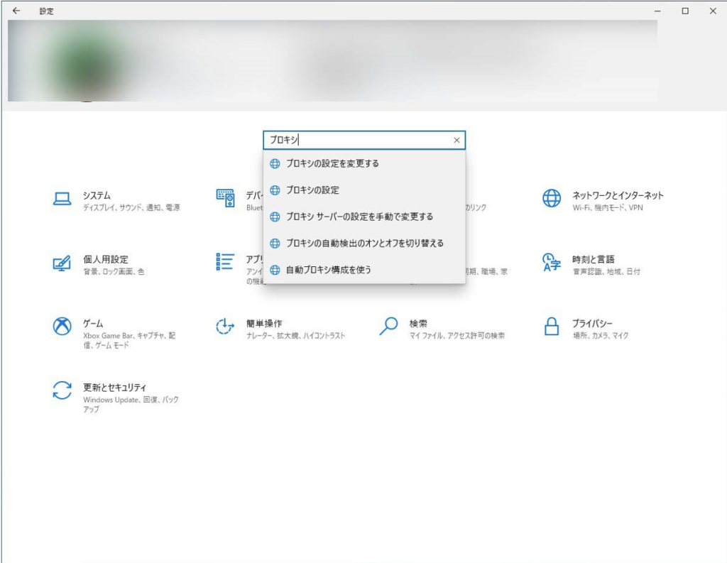
Task: Click the System laptop icon
Action: pyautogui.click(x=62, y=199)
